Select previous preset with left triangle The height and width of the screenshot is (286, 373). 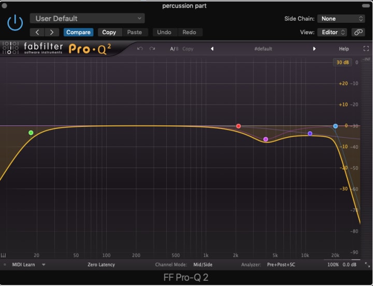pos(212,49)
